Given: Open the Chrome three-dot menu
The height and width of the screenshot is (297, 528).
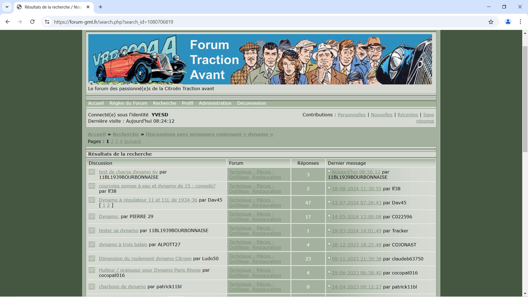Looking at the screenshot, I should pos(521,22).
